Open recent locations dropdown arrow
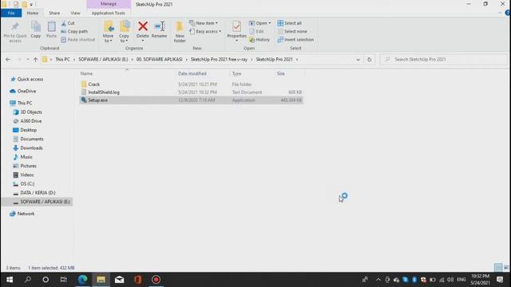 [27, 60]
